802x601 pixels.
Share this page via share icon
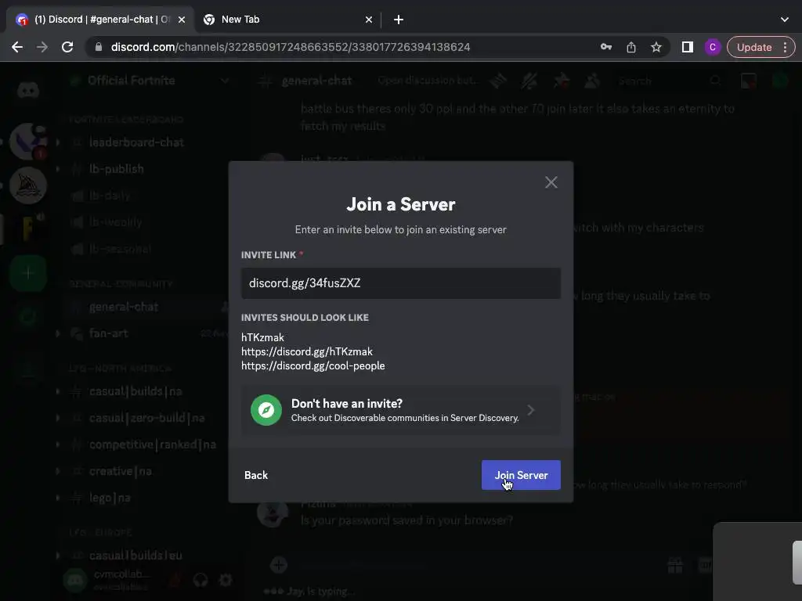tap(631, 47)
